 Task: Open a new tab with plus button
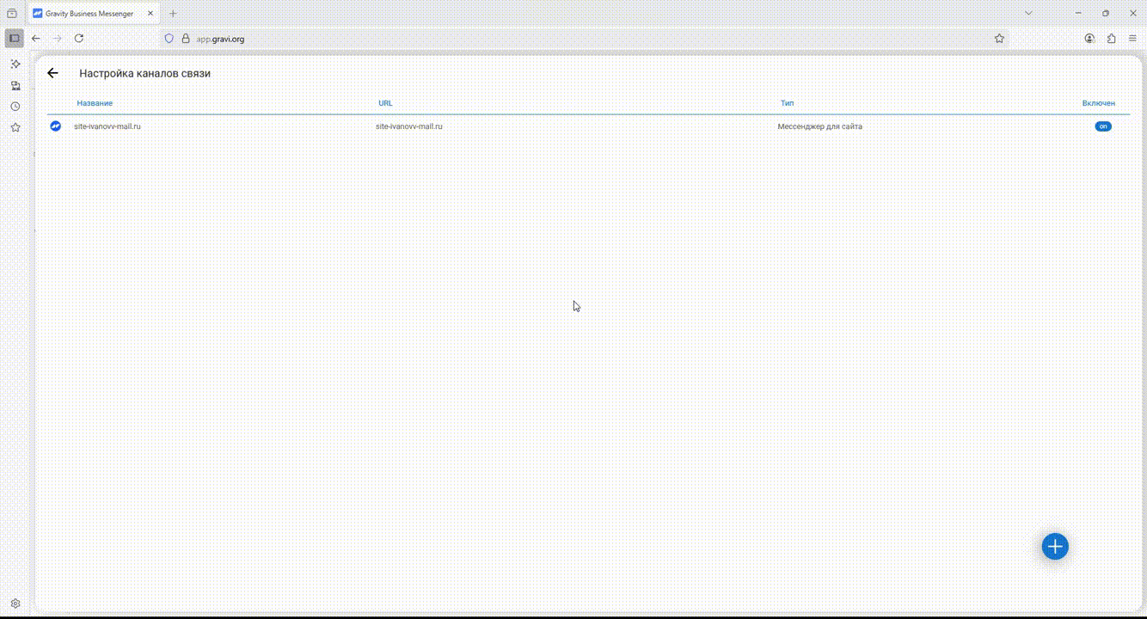click(x=173, y=14)
